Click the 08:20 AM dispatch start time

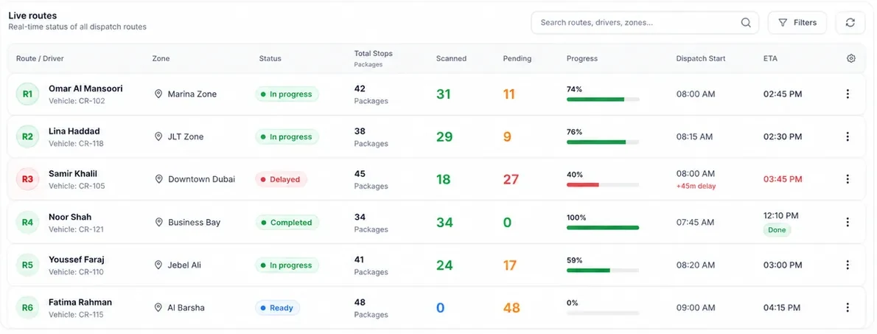click(695, 265)
